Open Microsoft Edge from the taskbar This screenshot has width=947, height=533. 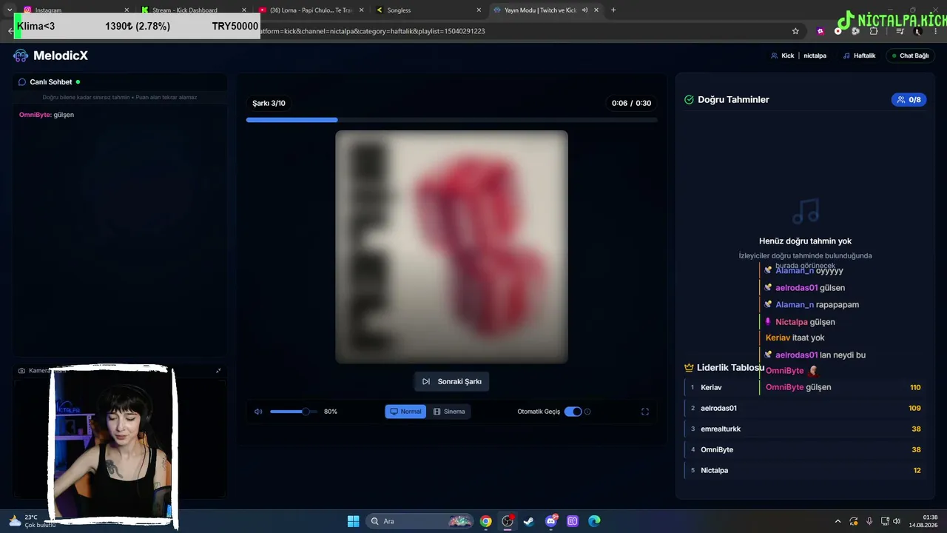click(594, 521)
